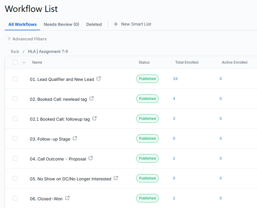
Task: Click total enrolled 0 for No Show on DC
Action: (174, 178)
